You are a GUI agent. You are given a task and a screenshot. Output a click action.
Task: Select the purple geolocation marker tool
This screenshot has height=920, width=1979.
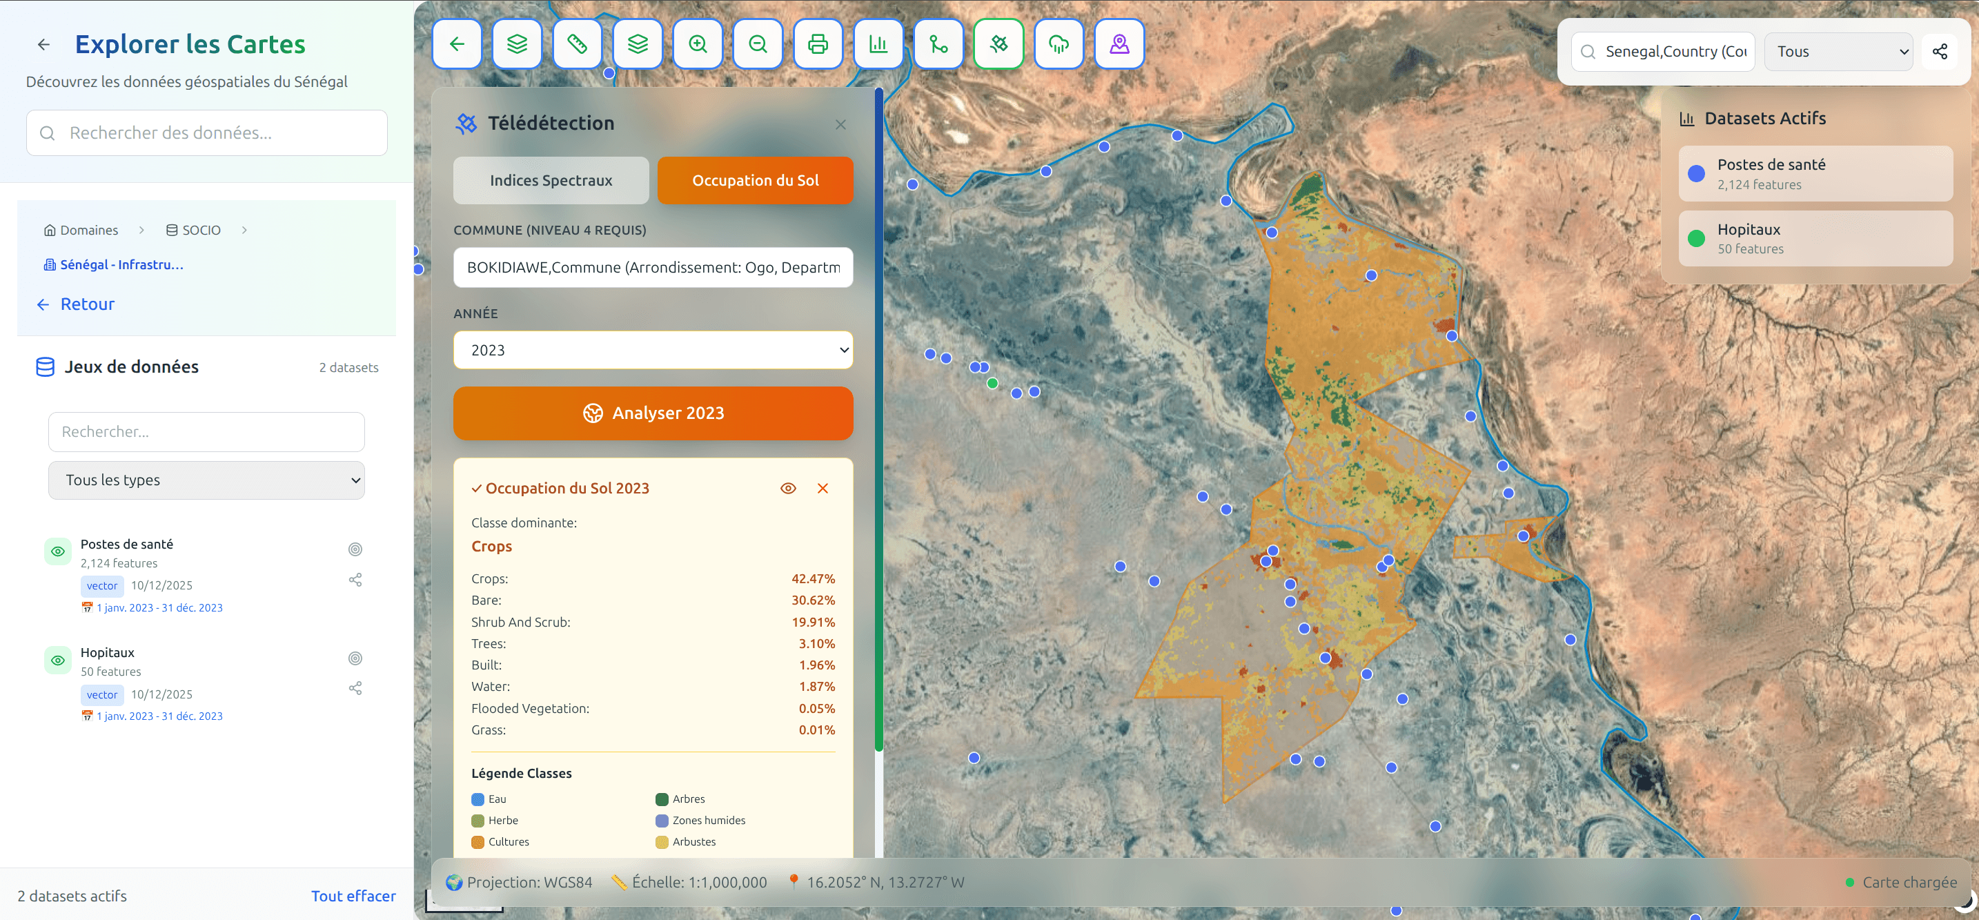pos(1119,43)
